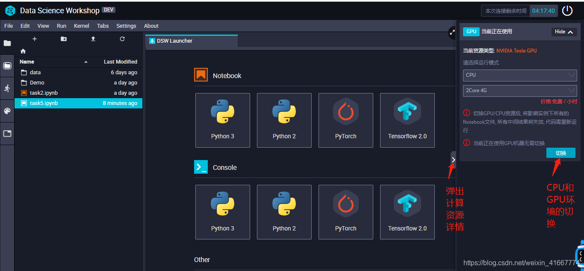Click the 切换 switch button
This screenshot has height=271, width=584.
(561, 153)
